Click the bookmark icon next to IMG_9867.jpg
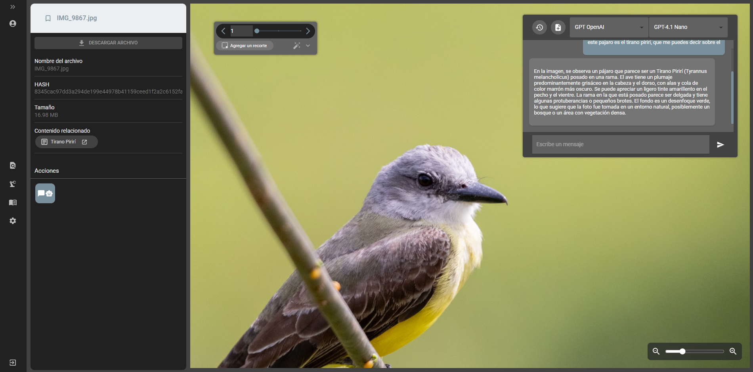This screenshot has width=753, height=372. pyautogui.click(x=48, y=18)
